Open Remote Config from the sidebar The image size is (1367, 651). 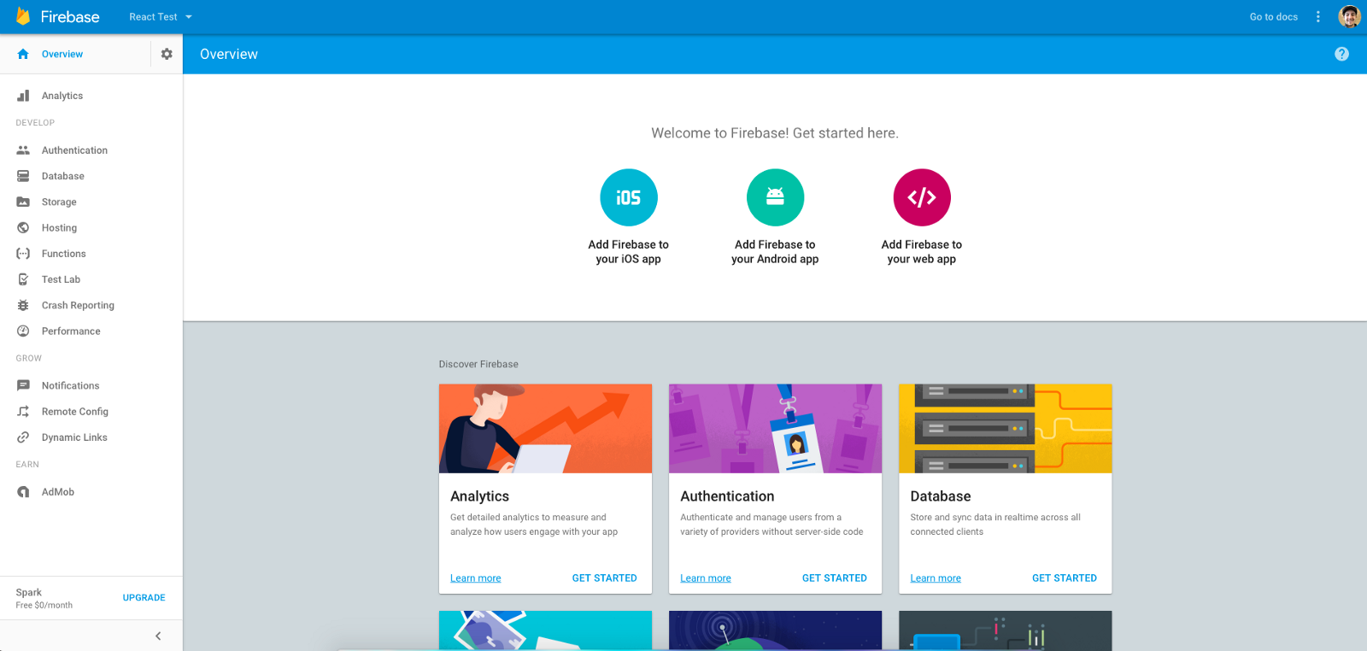(75, 412)
